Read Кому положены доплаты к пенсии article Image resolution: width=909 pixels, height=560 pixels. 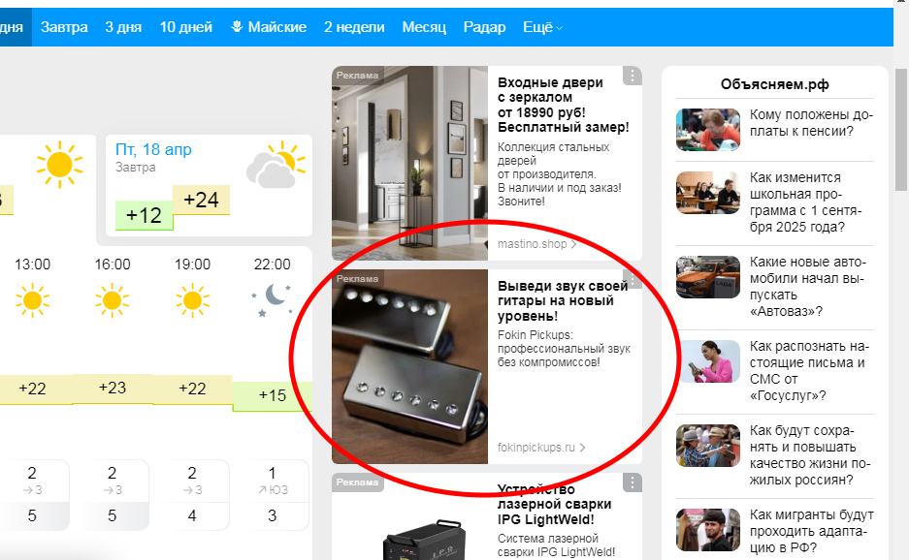811,123
